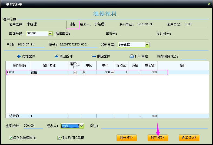Click the 是否进口 column header
This screenshot has width=213, height=145.
(75, 66)
